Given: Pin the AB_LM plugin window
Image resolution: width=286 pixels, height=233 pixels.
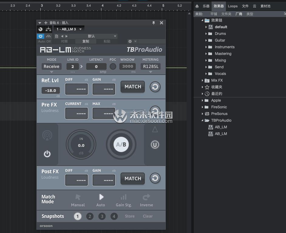Looking at the screenshot, I should (154, 23).
